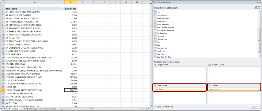Check the Effective_Tax field
The image size is (262, 111).
click(155, 39)
